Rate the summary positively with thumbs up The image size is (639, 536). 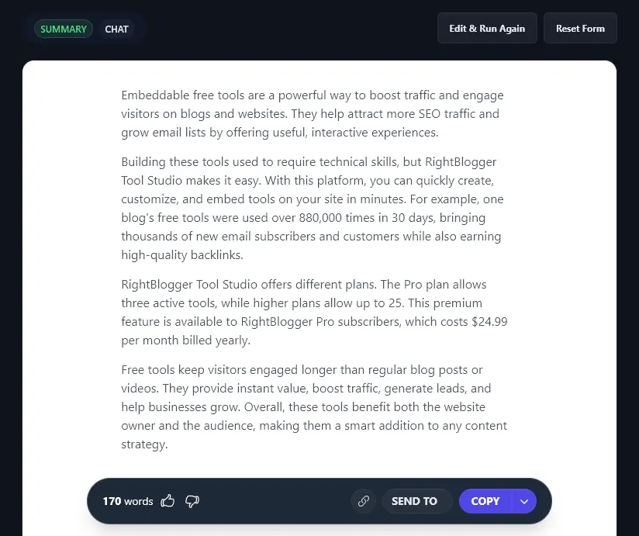(168, 501)
